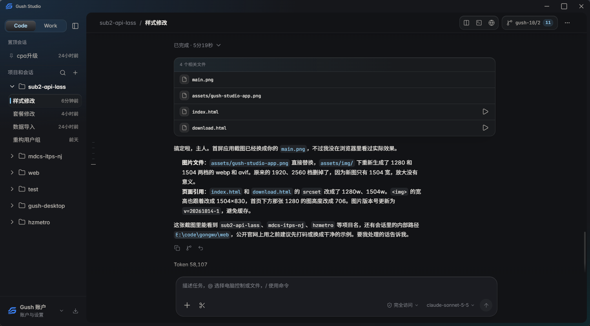This screenshot has height=326, width=590.
Task: Undo or revert this reply
Action: (x=200, y=248)
